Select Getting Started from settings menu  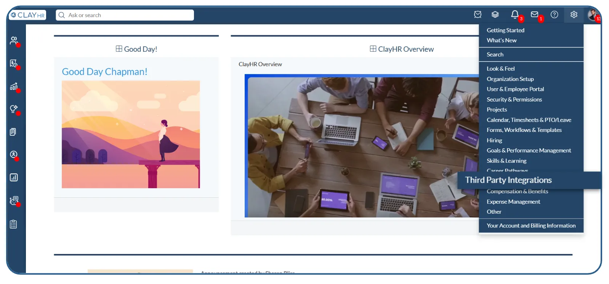(x=505, y=30)
